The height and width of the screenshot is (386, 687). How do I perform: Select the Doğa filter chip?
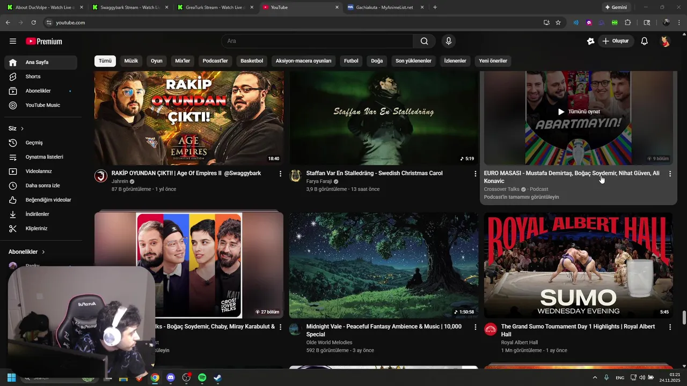coord(377,61)
